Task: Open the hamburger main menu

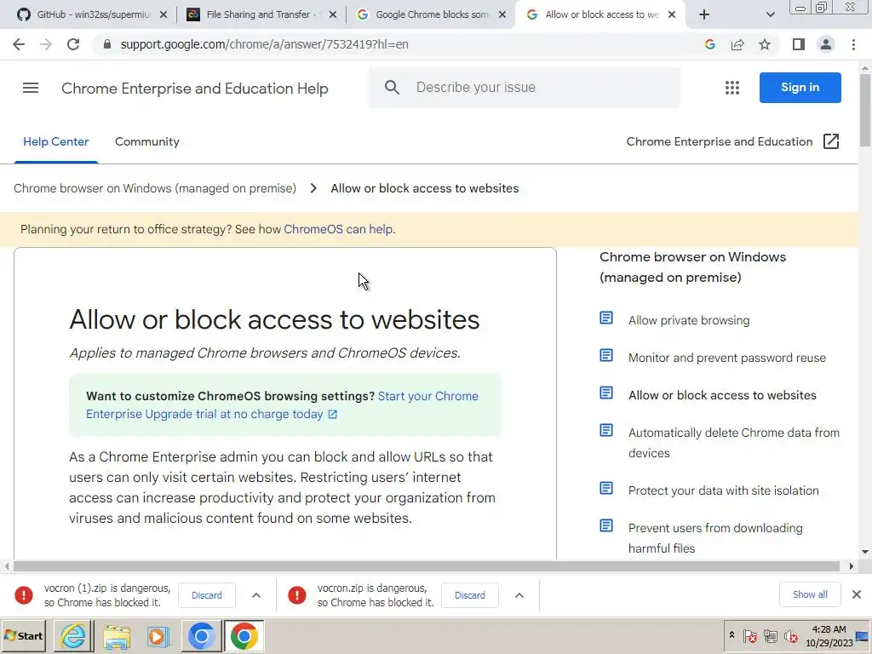Action: (31, 88)
